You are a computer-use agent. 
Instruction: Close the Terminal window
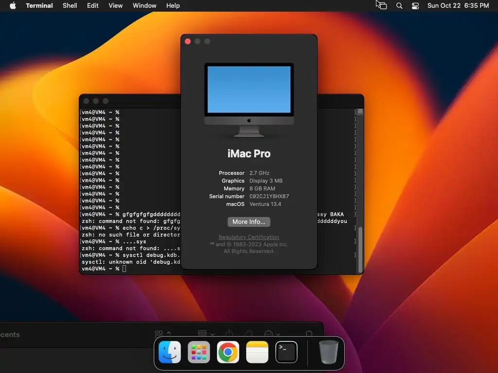coord(86,101)
